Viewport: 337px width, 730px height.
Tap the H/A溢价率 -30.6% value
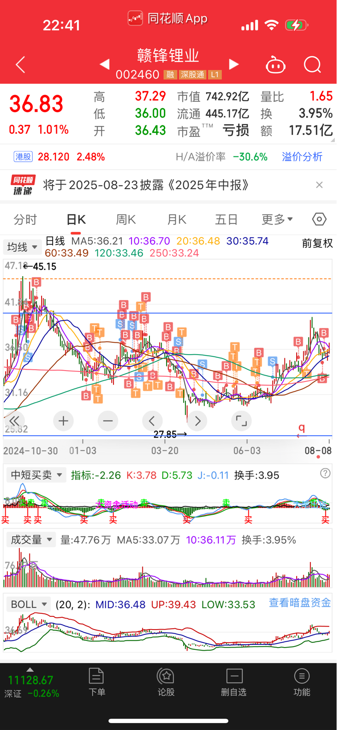250,157
